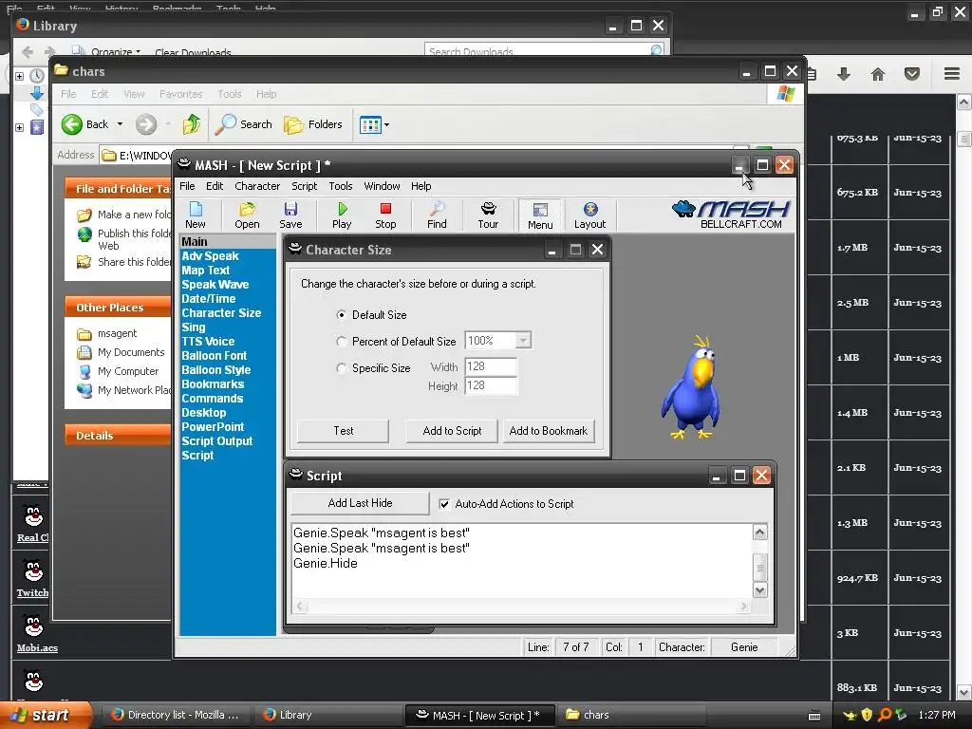The width and height of the screenshot is (972, 729).
Task: Expand the lower tree node in Library sidebar
Action: pyautogui.click(x=19, y=127)
